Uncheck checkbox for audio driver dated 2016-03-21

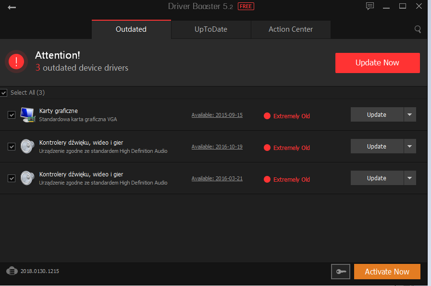[12, 178]
